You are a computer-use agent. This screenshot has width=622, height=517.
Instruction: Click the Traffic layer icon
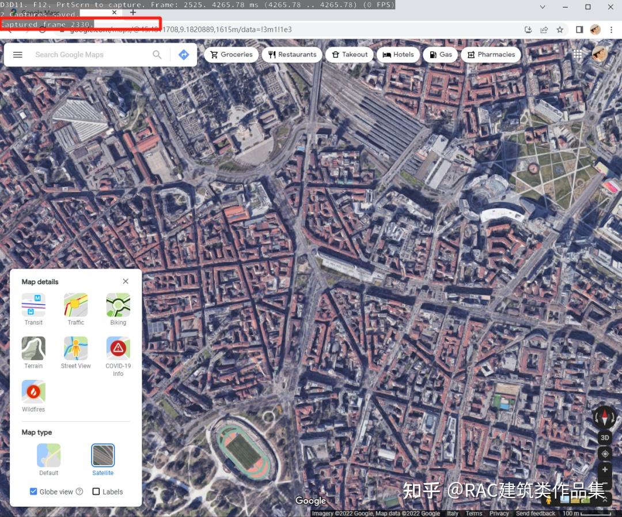76,304
